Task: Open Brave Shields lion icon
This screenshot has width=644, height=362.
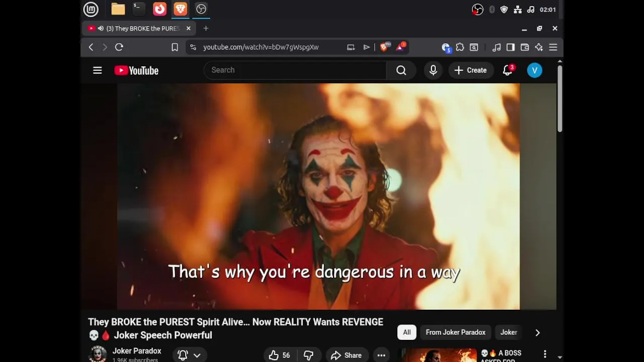Action: coord(384,47)
